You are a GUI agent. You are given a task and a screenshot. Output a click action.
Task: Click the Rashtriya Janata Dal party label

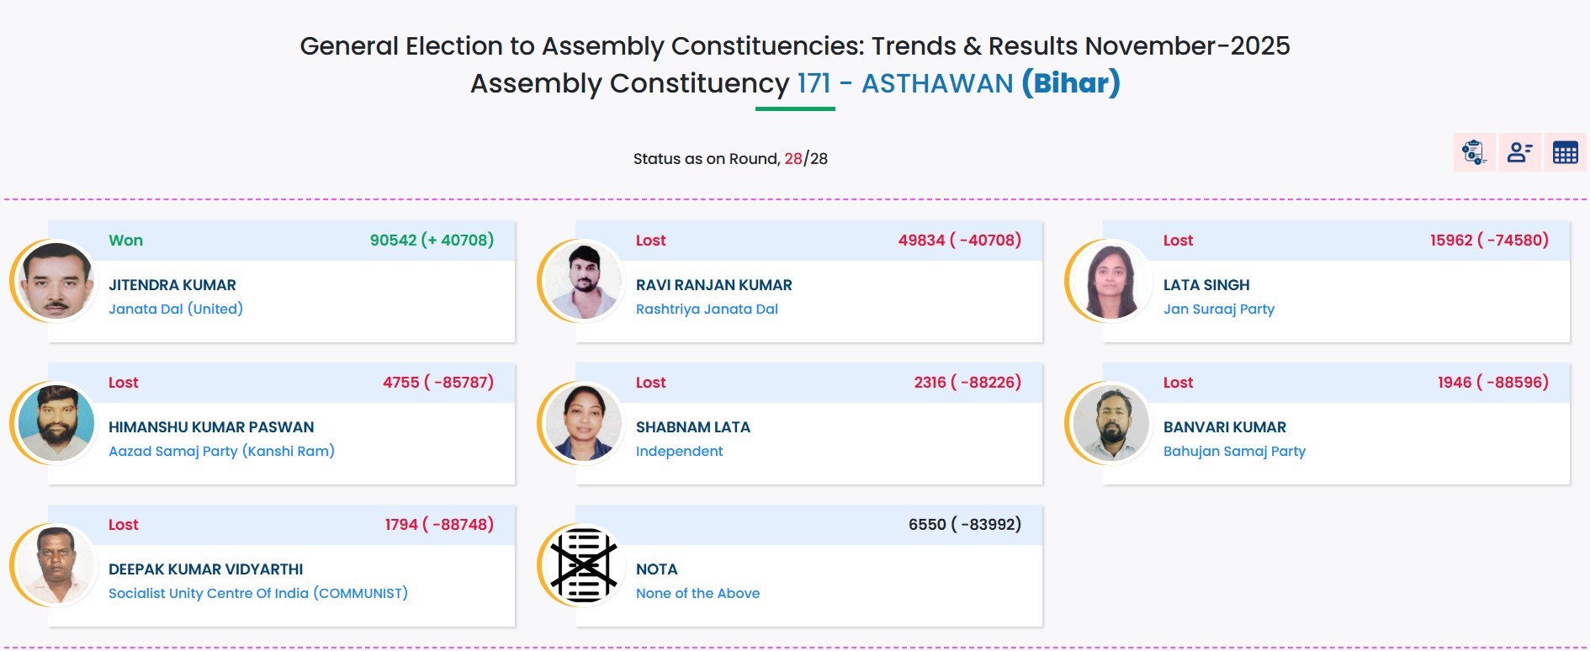[707, 309]
